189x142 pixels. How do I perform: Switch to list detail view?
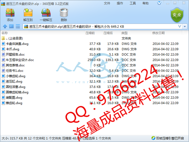coord(18,26)
